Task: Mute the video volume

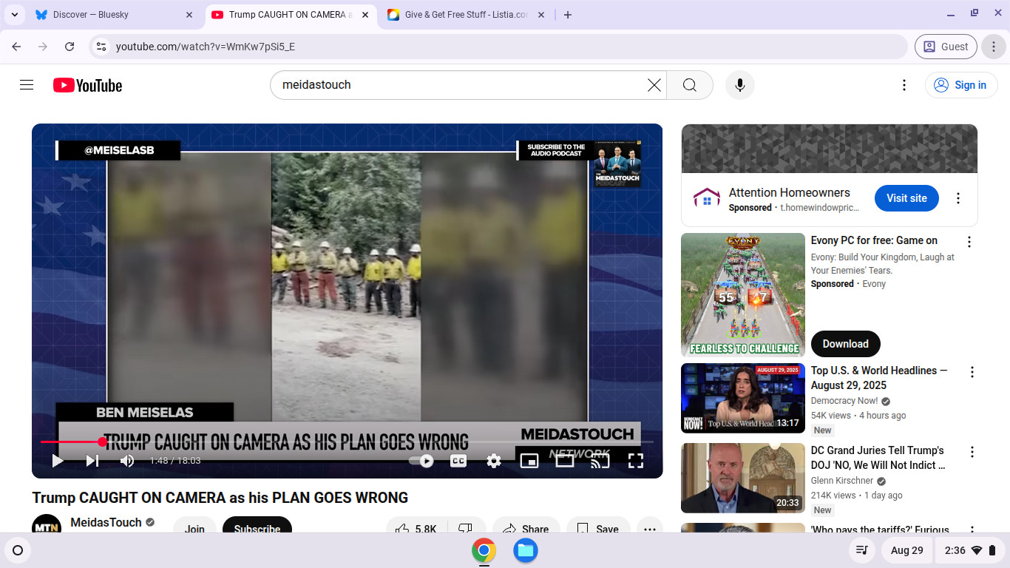Action: pyautogui.click(x=127, y=461)
